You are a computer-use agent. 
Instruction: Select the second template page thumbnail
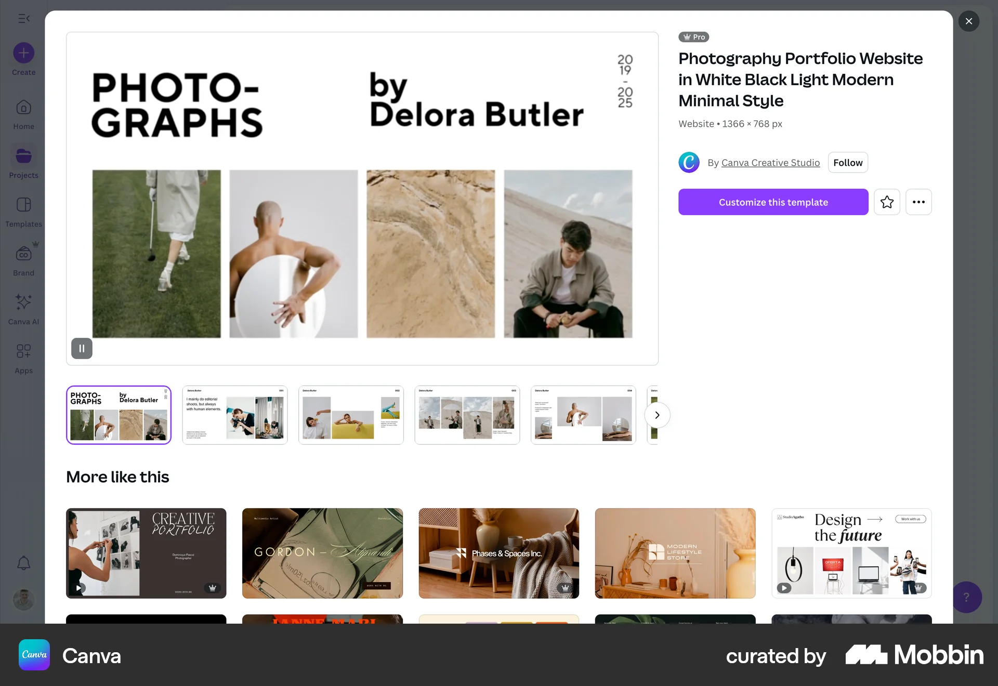click(x=234, y=415)
